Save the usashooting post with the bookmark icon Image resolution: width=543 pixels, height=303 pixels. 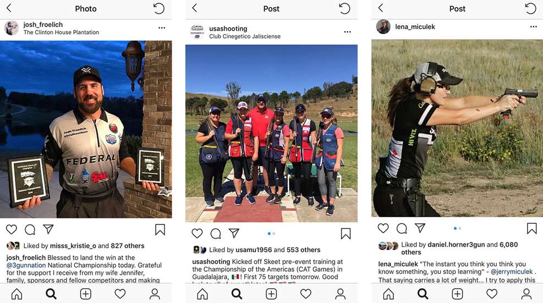(345, 233)
